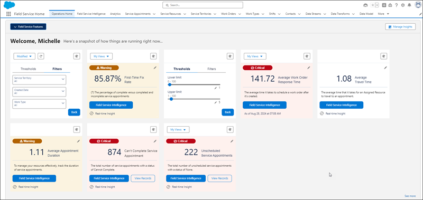Click View Records on Can't Complete Service Appointment card

pyautogui.click(x=143, y=178)
